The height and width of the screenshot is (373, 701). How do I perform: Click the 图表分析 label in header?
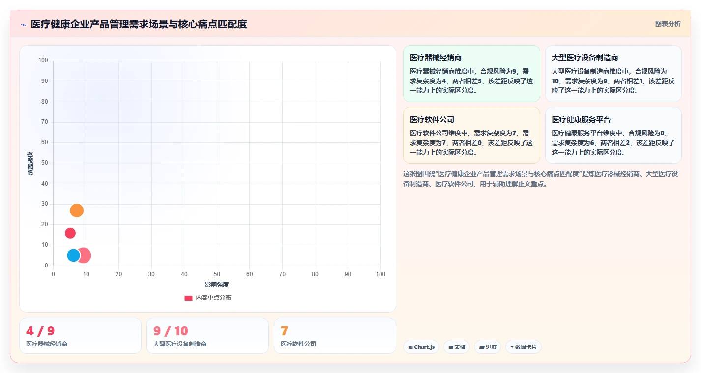click(x=668, y=24)
